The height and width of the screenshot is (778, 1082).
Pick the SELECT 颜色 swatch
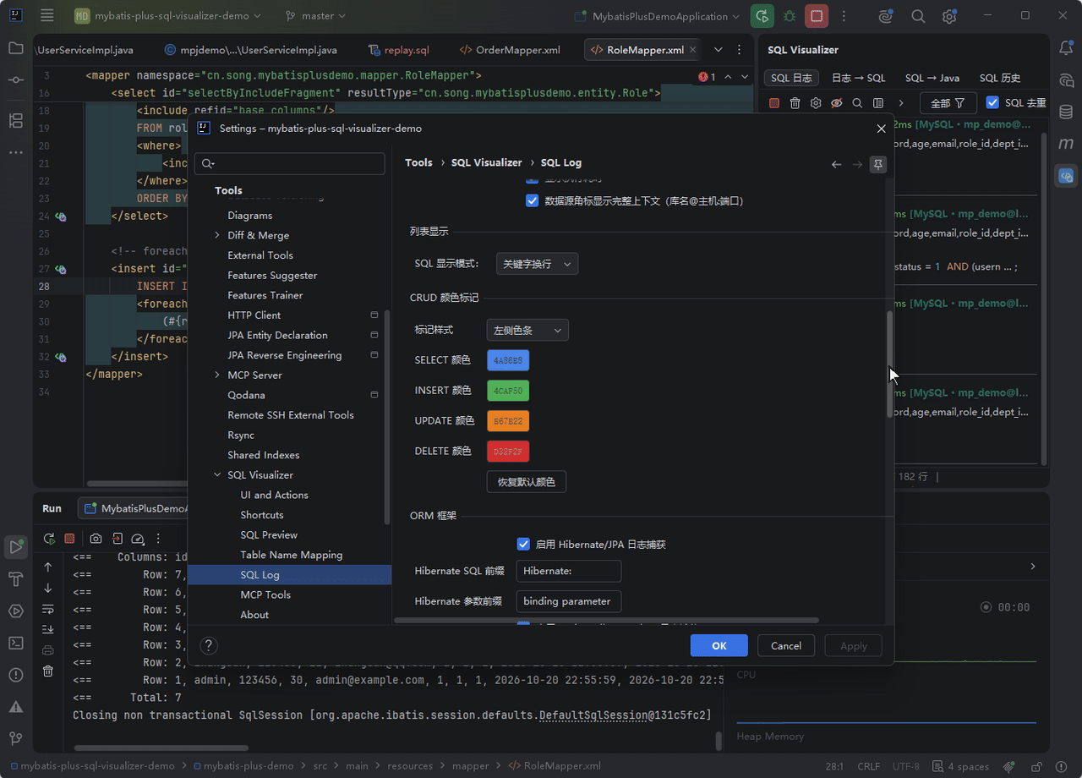(x=508, y=360)
